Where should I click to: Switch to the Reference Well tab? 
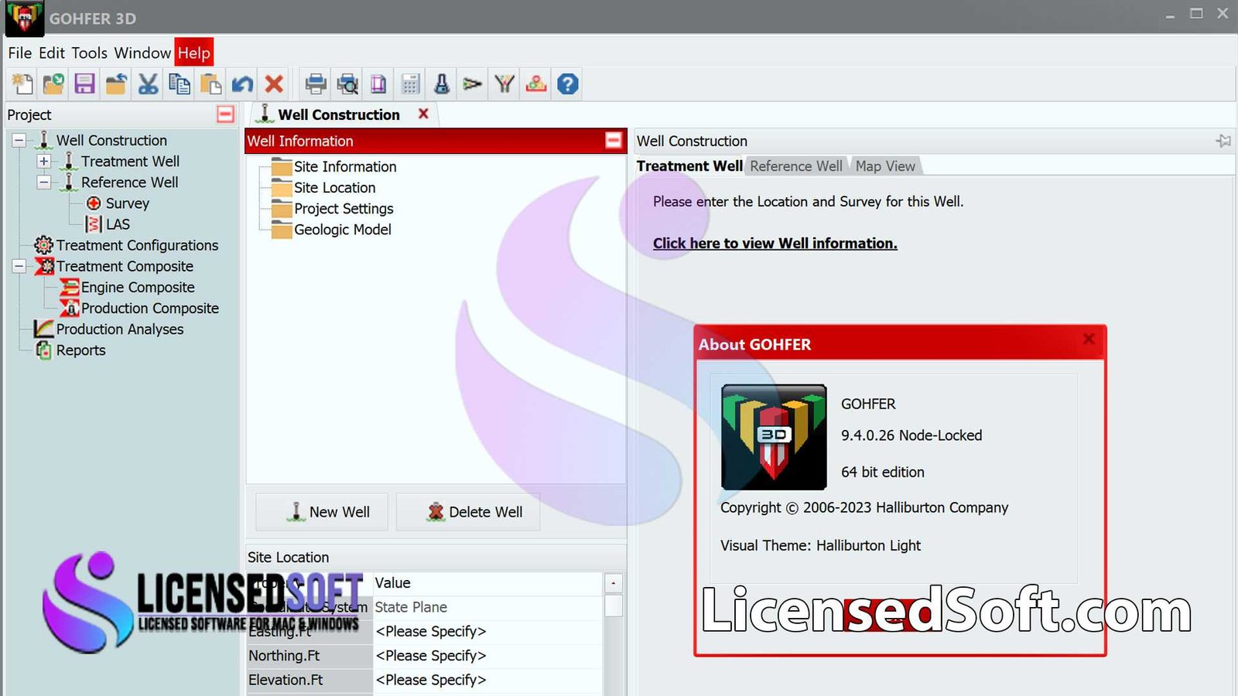tap(796, 165)
